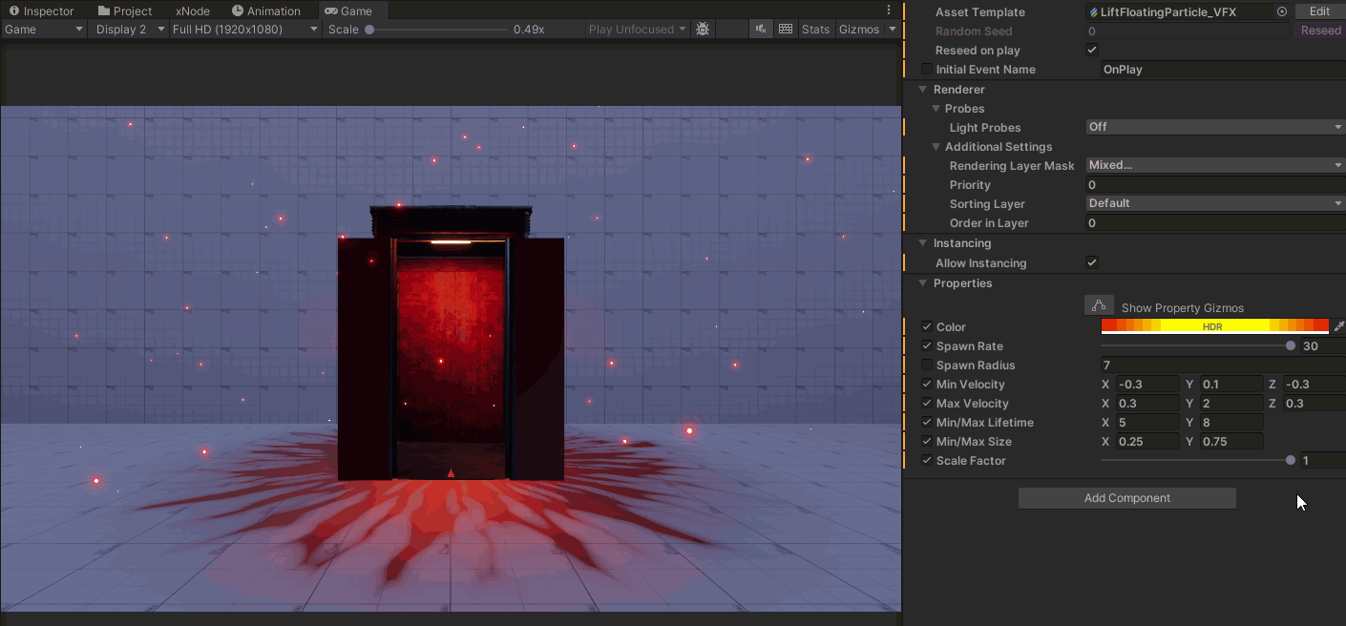Click the eyedropper next to the Color swatch
Viewport: 1346px width, 626px height.
1338,326
